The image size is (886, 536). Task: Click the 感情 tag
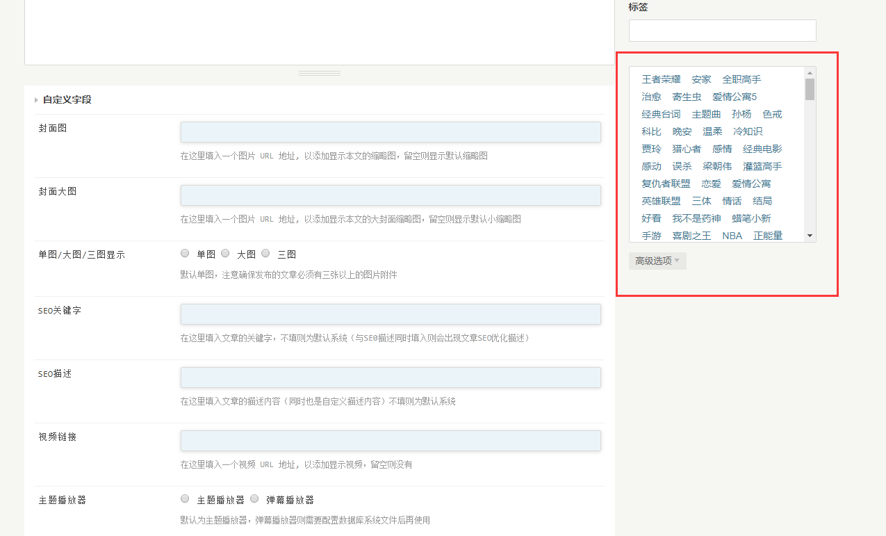click(x=722, y=149)
